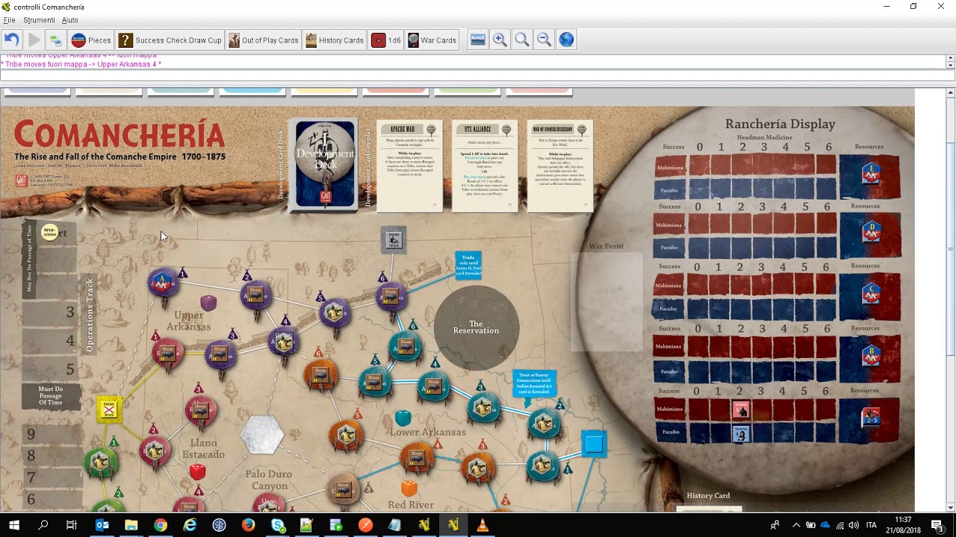
Task: Open File Explorer from the taskbar
Action: (x=131, y=525)
